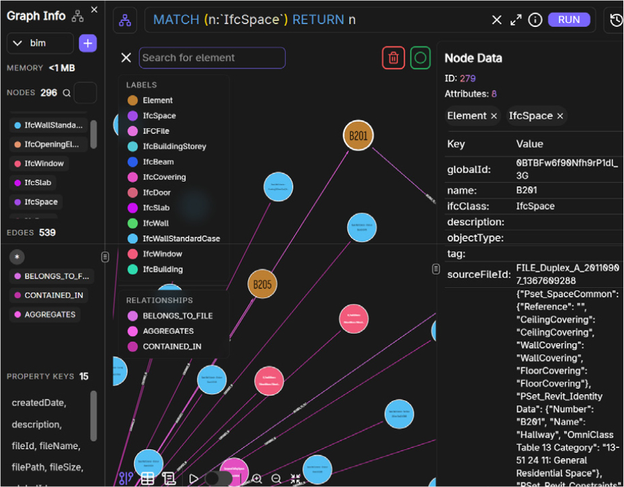This screenshot has width=624, height=487.
Task: Open query history
Action: [616, 20]
